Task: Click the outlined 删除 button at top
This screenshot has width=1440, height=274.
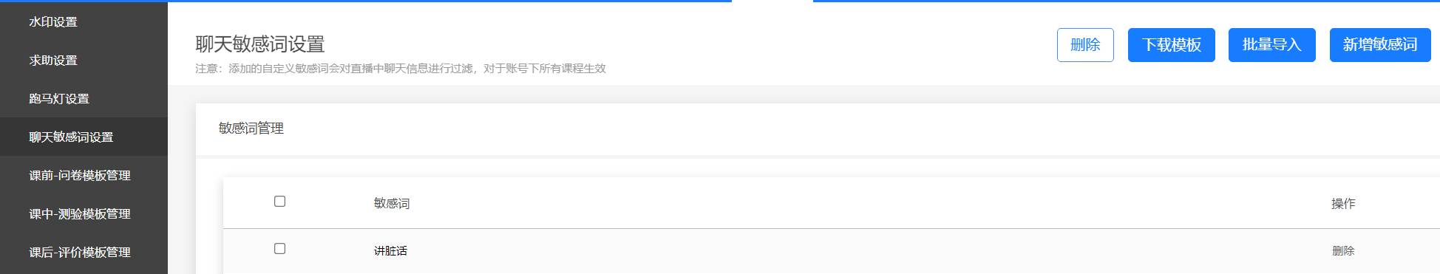Action: tap(1085, 45)
